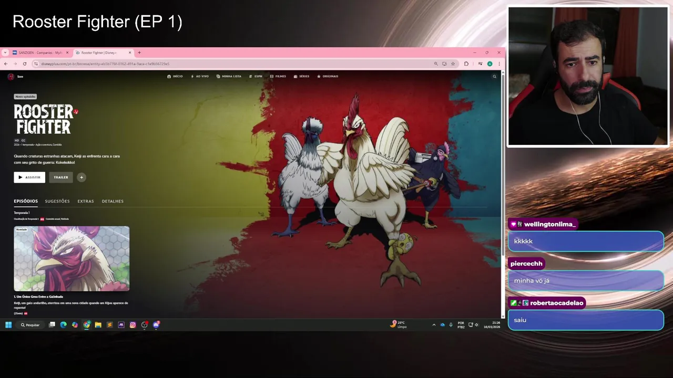Open Originais in Disney+ navigation

pyautogui.click(x=328, y=77)
